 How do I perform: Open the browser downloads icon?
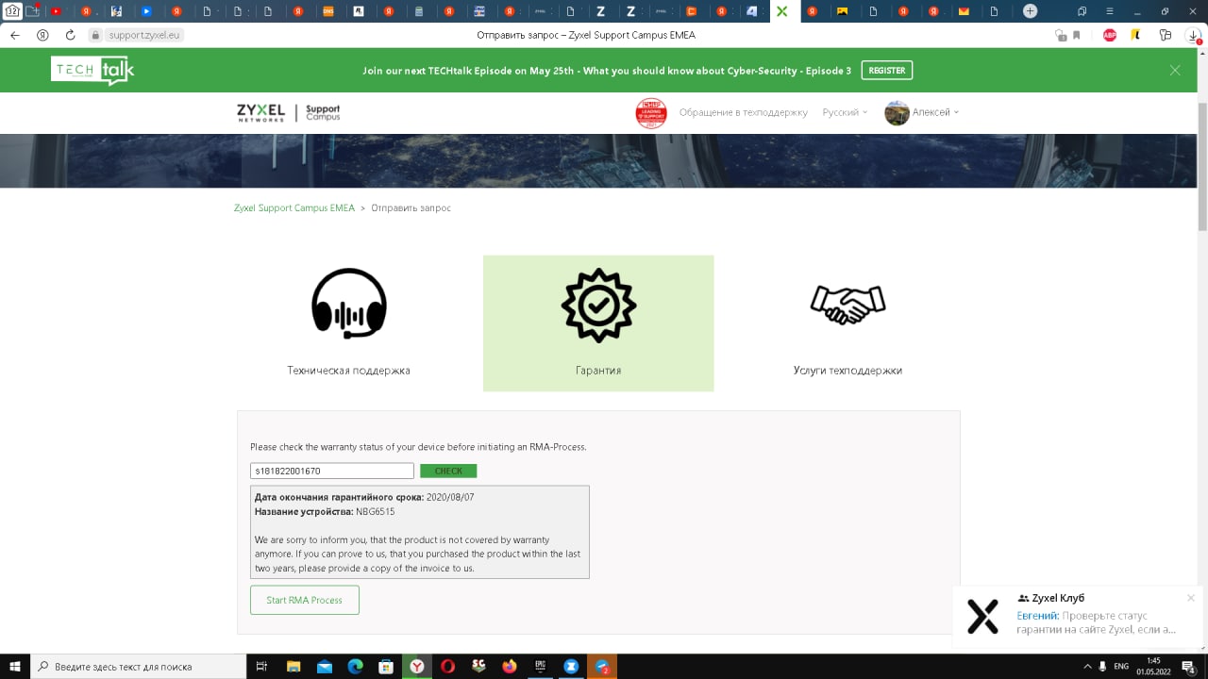tap(1194, 35)
